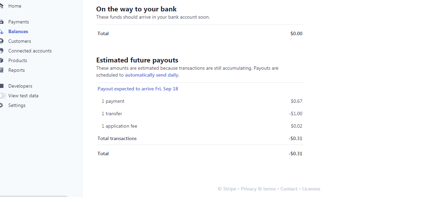Viewport: 441px width, 197px height.
Task: Click the Connected accounts globe icon
Action: pos(1,51)
